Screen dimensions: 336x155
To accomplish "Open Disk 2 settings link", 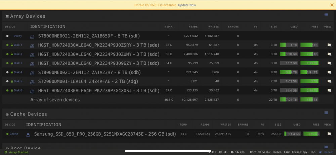I will click(18, 54).
